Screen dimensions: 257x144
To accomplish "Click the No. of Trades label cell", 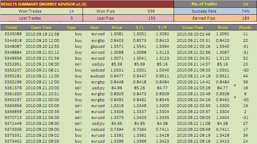I will (204, 4).
